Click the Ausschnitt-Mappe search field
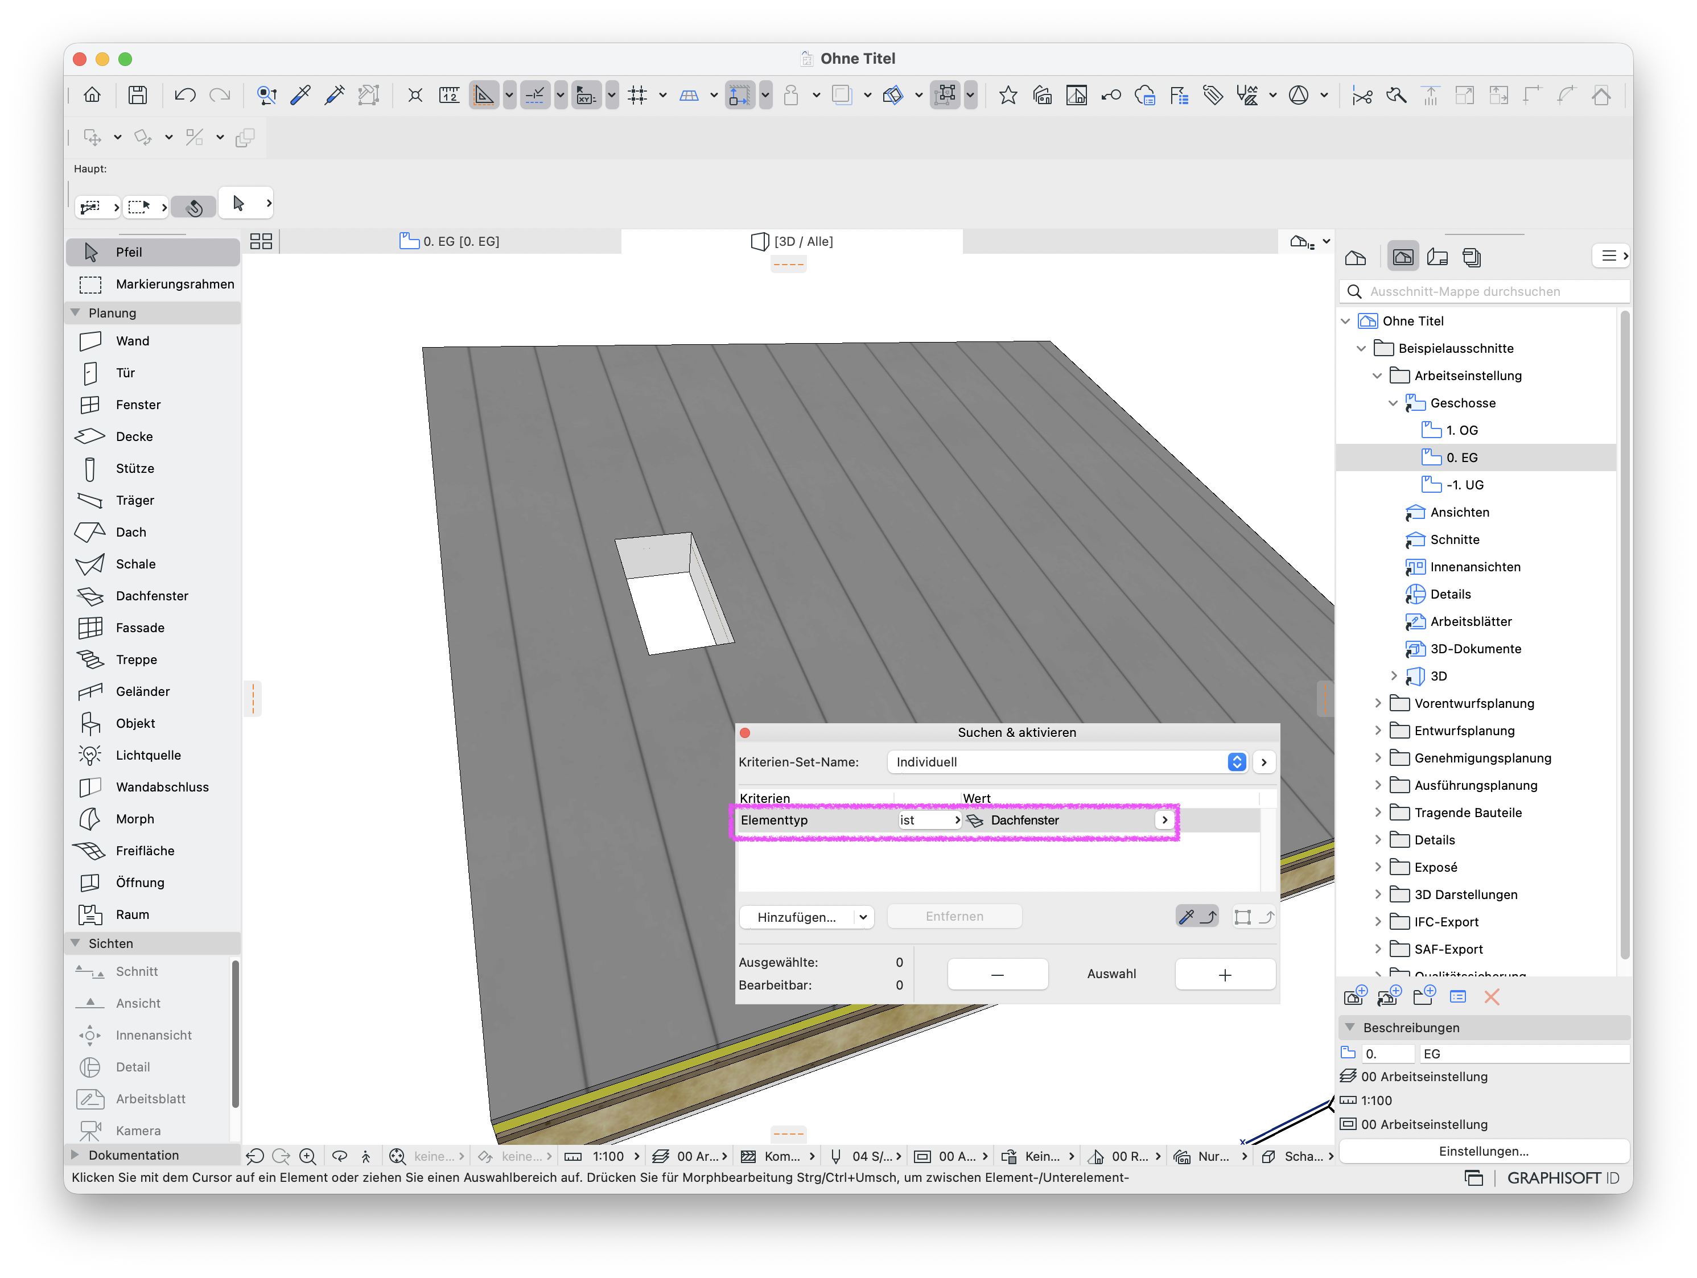 (x=1486, y=291)
